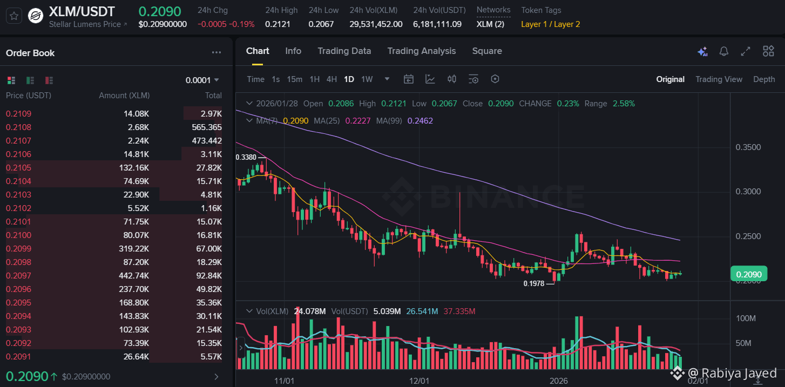This screenshot has width=785, height=387.
Task: Switch to the Depth chart view
Action: [764, 79]
